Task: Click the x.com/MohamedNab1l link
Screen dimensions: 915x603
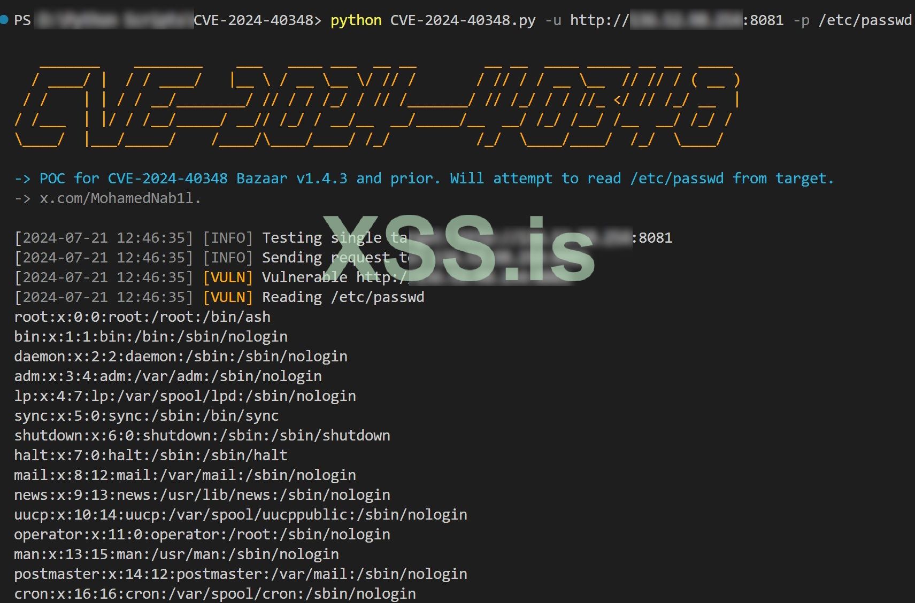Action: pos(120,198)
